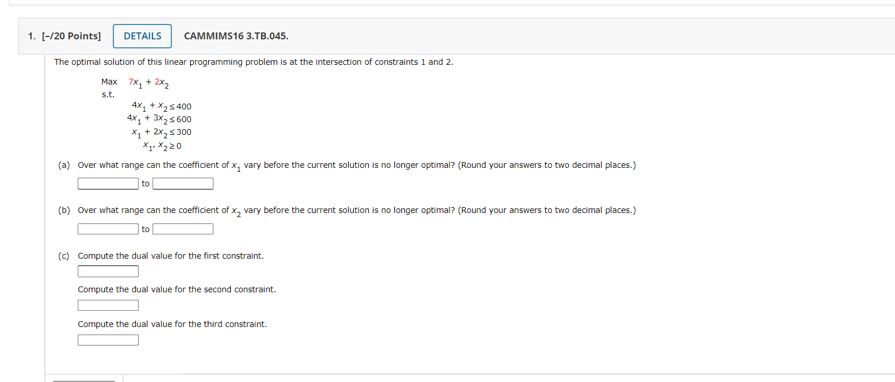Click the question code CAMMIMS16 3.TB.045.
This screenshot has height=382, width=895.
click(x=236, y=36)
